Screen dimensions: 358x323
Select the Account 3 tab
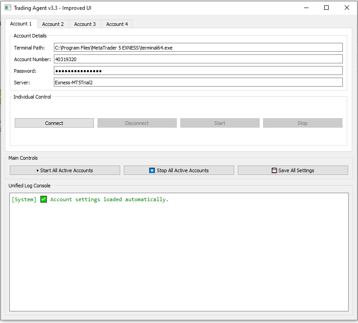click(85, 24)
